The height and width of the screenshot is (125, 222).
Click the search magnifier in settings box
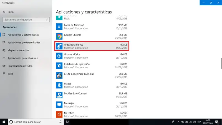pyautogui.click(x=47, y=19)
